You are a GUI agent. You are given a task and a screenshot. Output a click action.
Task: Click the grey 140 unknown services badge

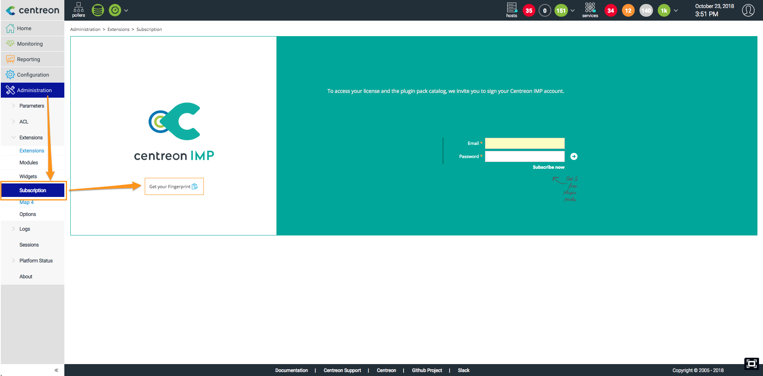(646, 11)
